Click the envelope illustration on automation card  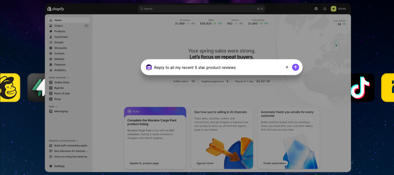(x=300, y=151)
